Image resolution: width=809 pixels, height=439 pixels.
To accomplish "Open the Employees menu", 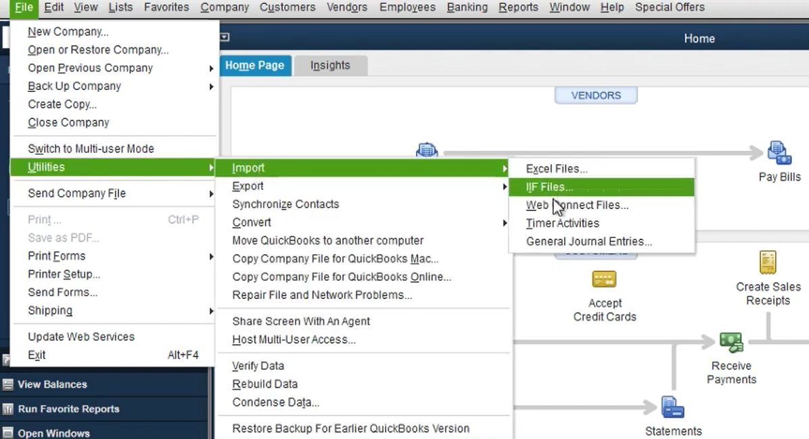I will [x=407, y=7].
